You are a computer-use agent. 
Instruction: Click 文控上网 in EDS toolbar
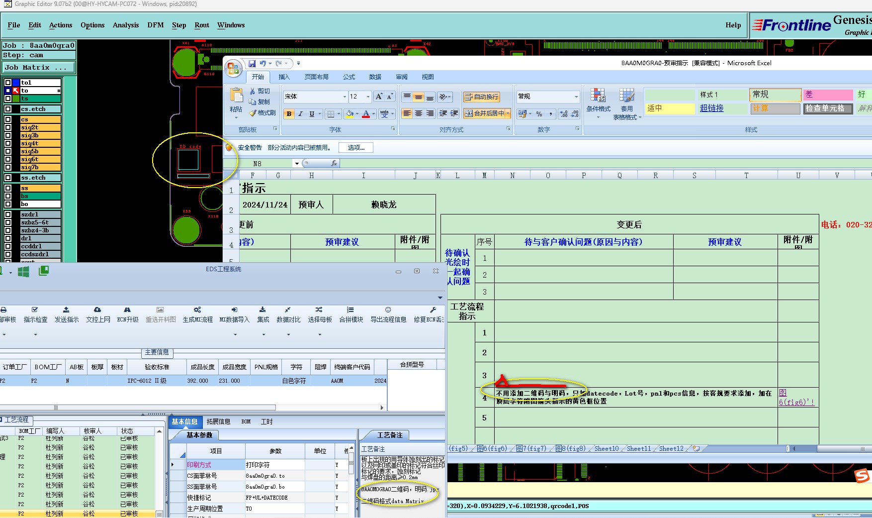tap(98, 315)
